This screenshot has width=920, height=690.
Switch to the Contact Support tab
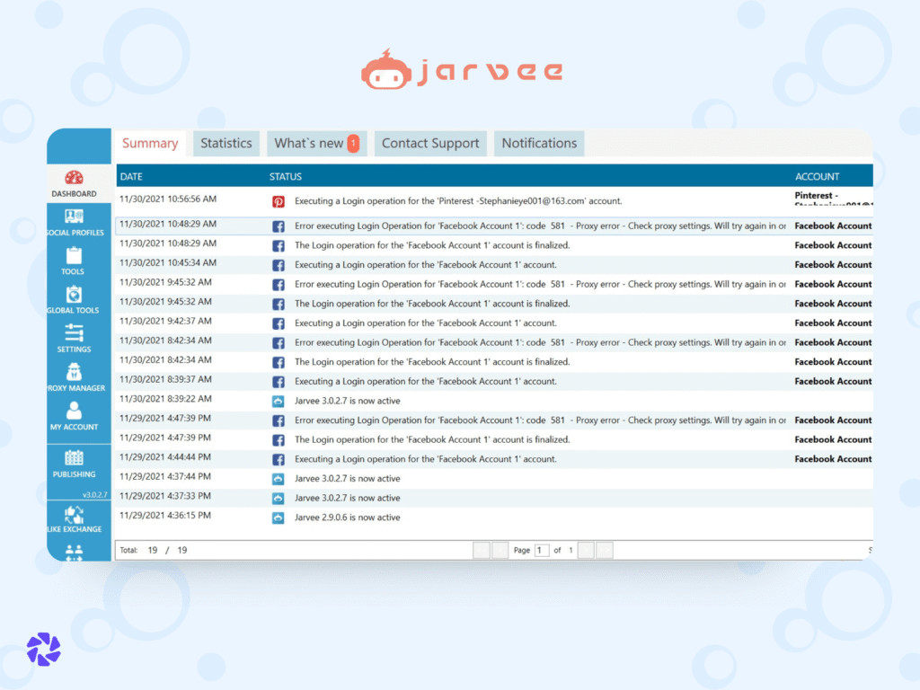pyautogui.click(x=429, y=143)
